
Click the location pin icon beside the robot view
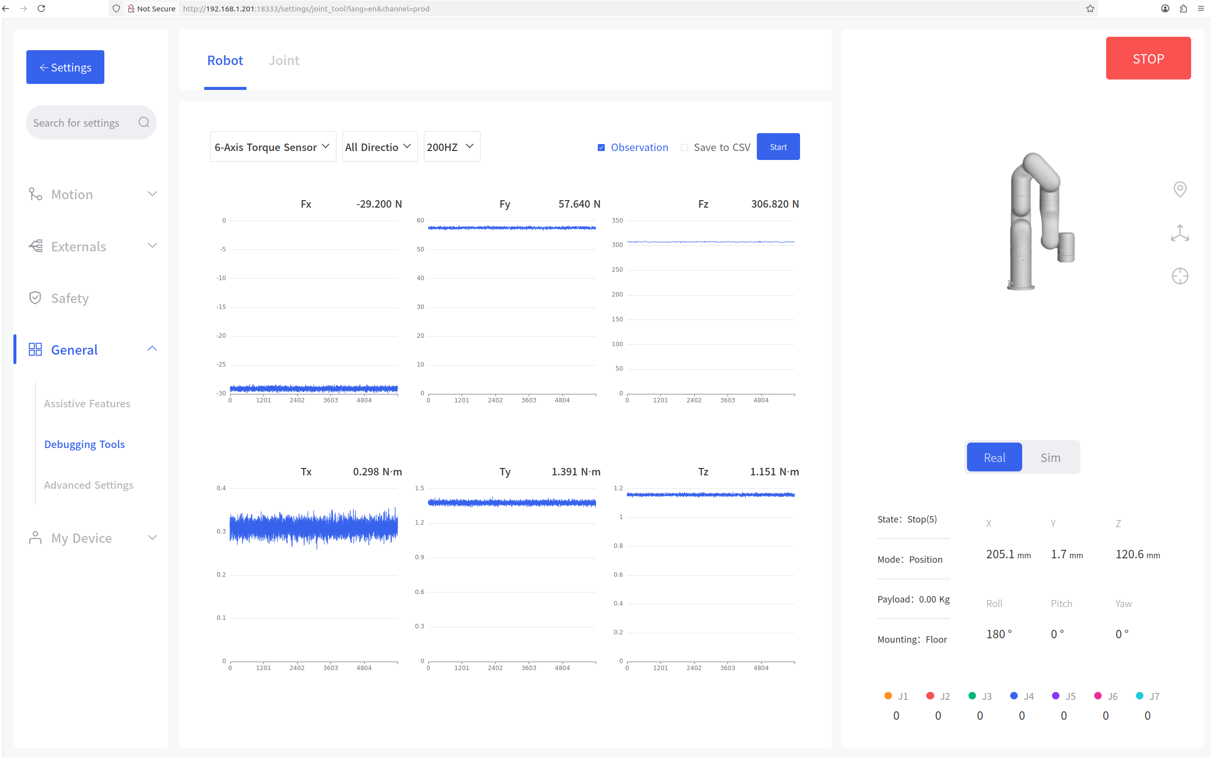coord(1180,190)
